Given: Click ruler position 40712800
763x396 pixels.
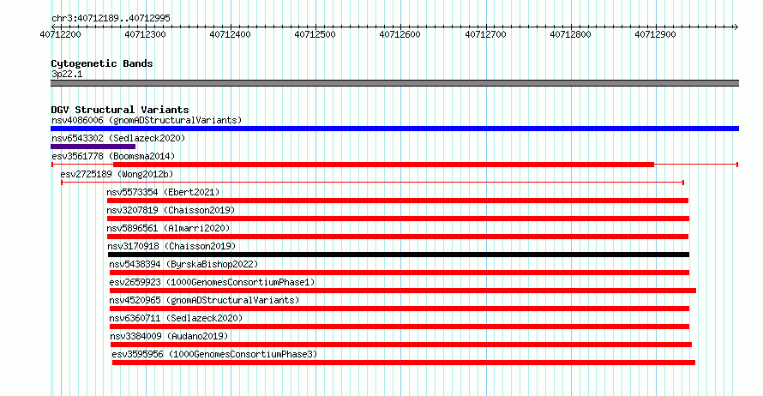Looking at the screenshot, I should 570,34.
